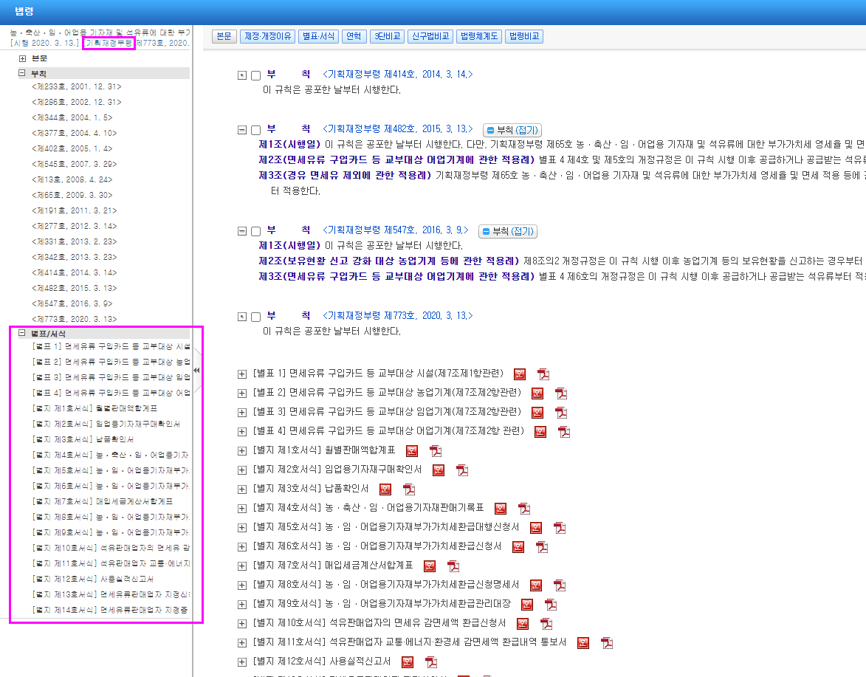Check the box for 부칙 제547호

click(255, 231)
